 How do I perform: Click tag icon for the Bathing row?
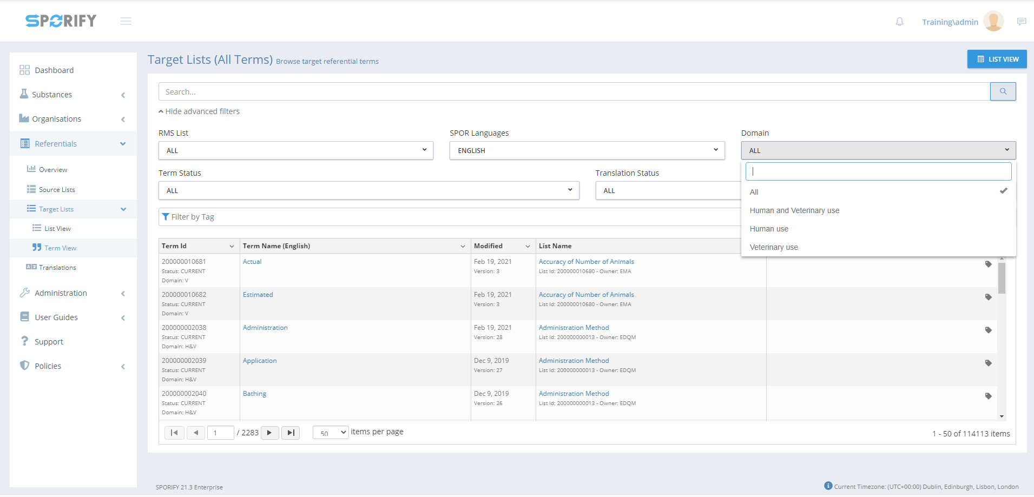pyautogui.click(x=988, y=396)
